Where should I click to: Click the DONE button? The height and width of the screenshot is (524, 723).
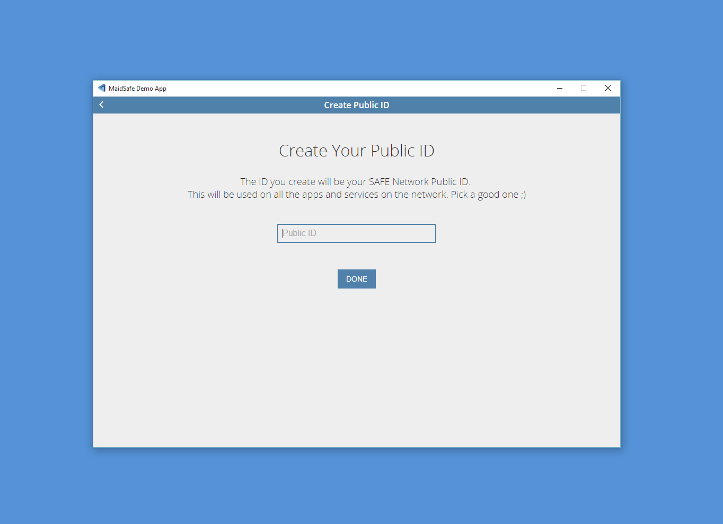pyautogui.click(x=357, y=279)
